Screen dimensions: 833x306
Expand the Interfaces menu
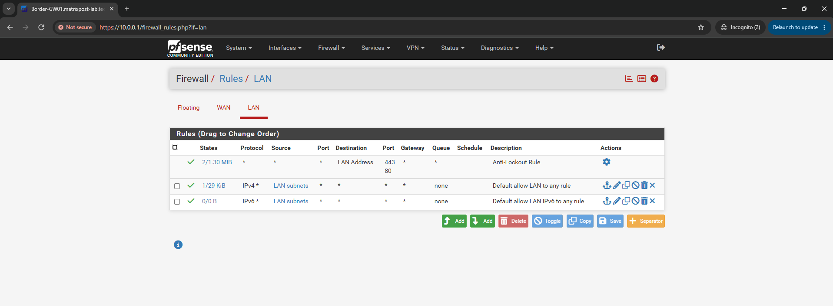coord(285,48)
